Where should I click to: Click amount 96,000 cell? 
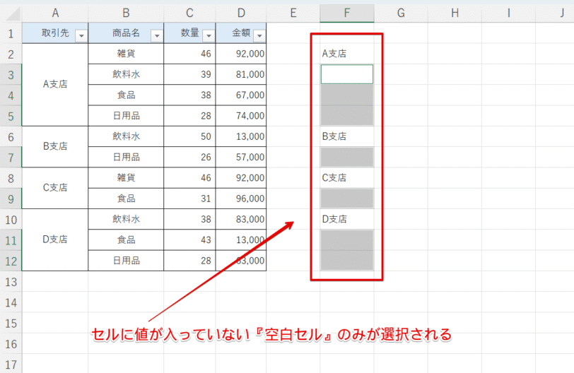click(x=241, y=199)
